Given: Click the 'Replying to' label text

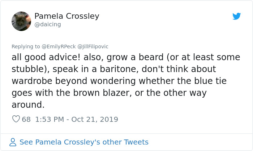Looking at the screenshot, I should click(x=26, y=46).
